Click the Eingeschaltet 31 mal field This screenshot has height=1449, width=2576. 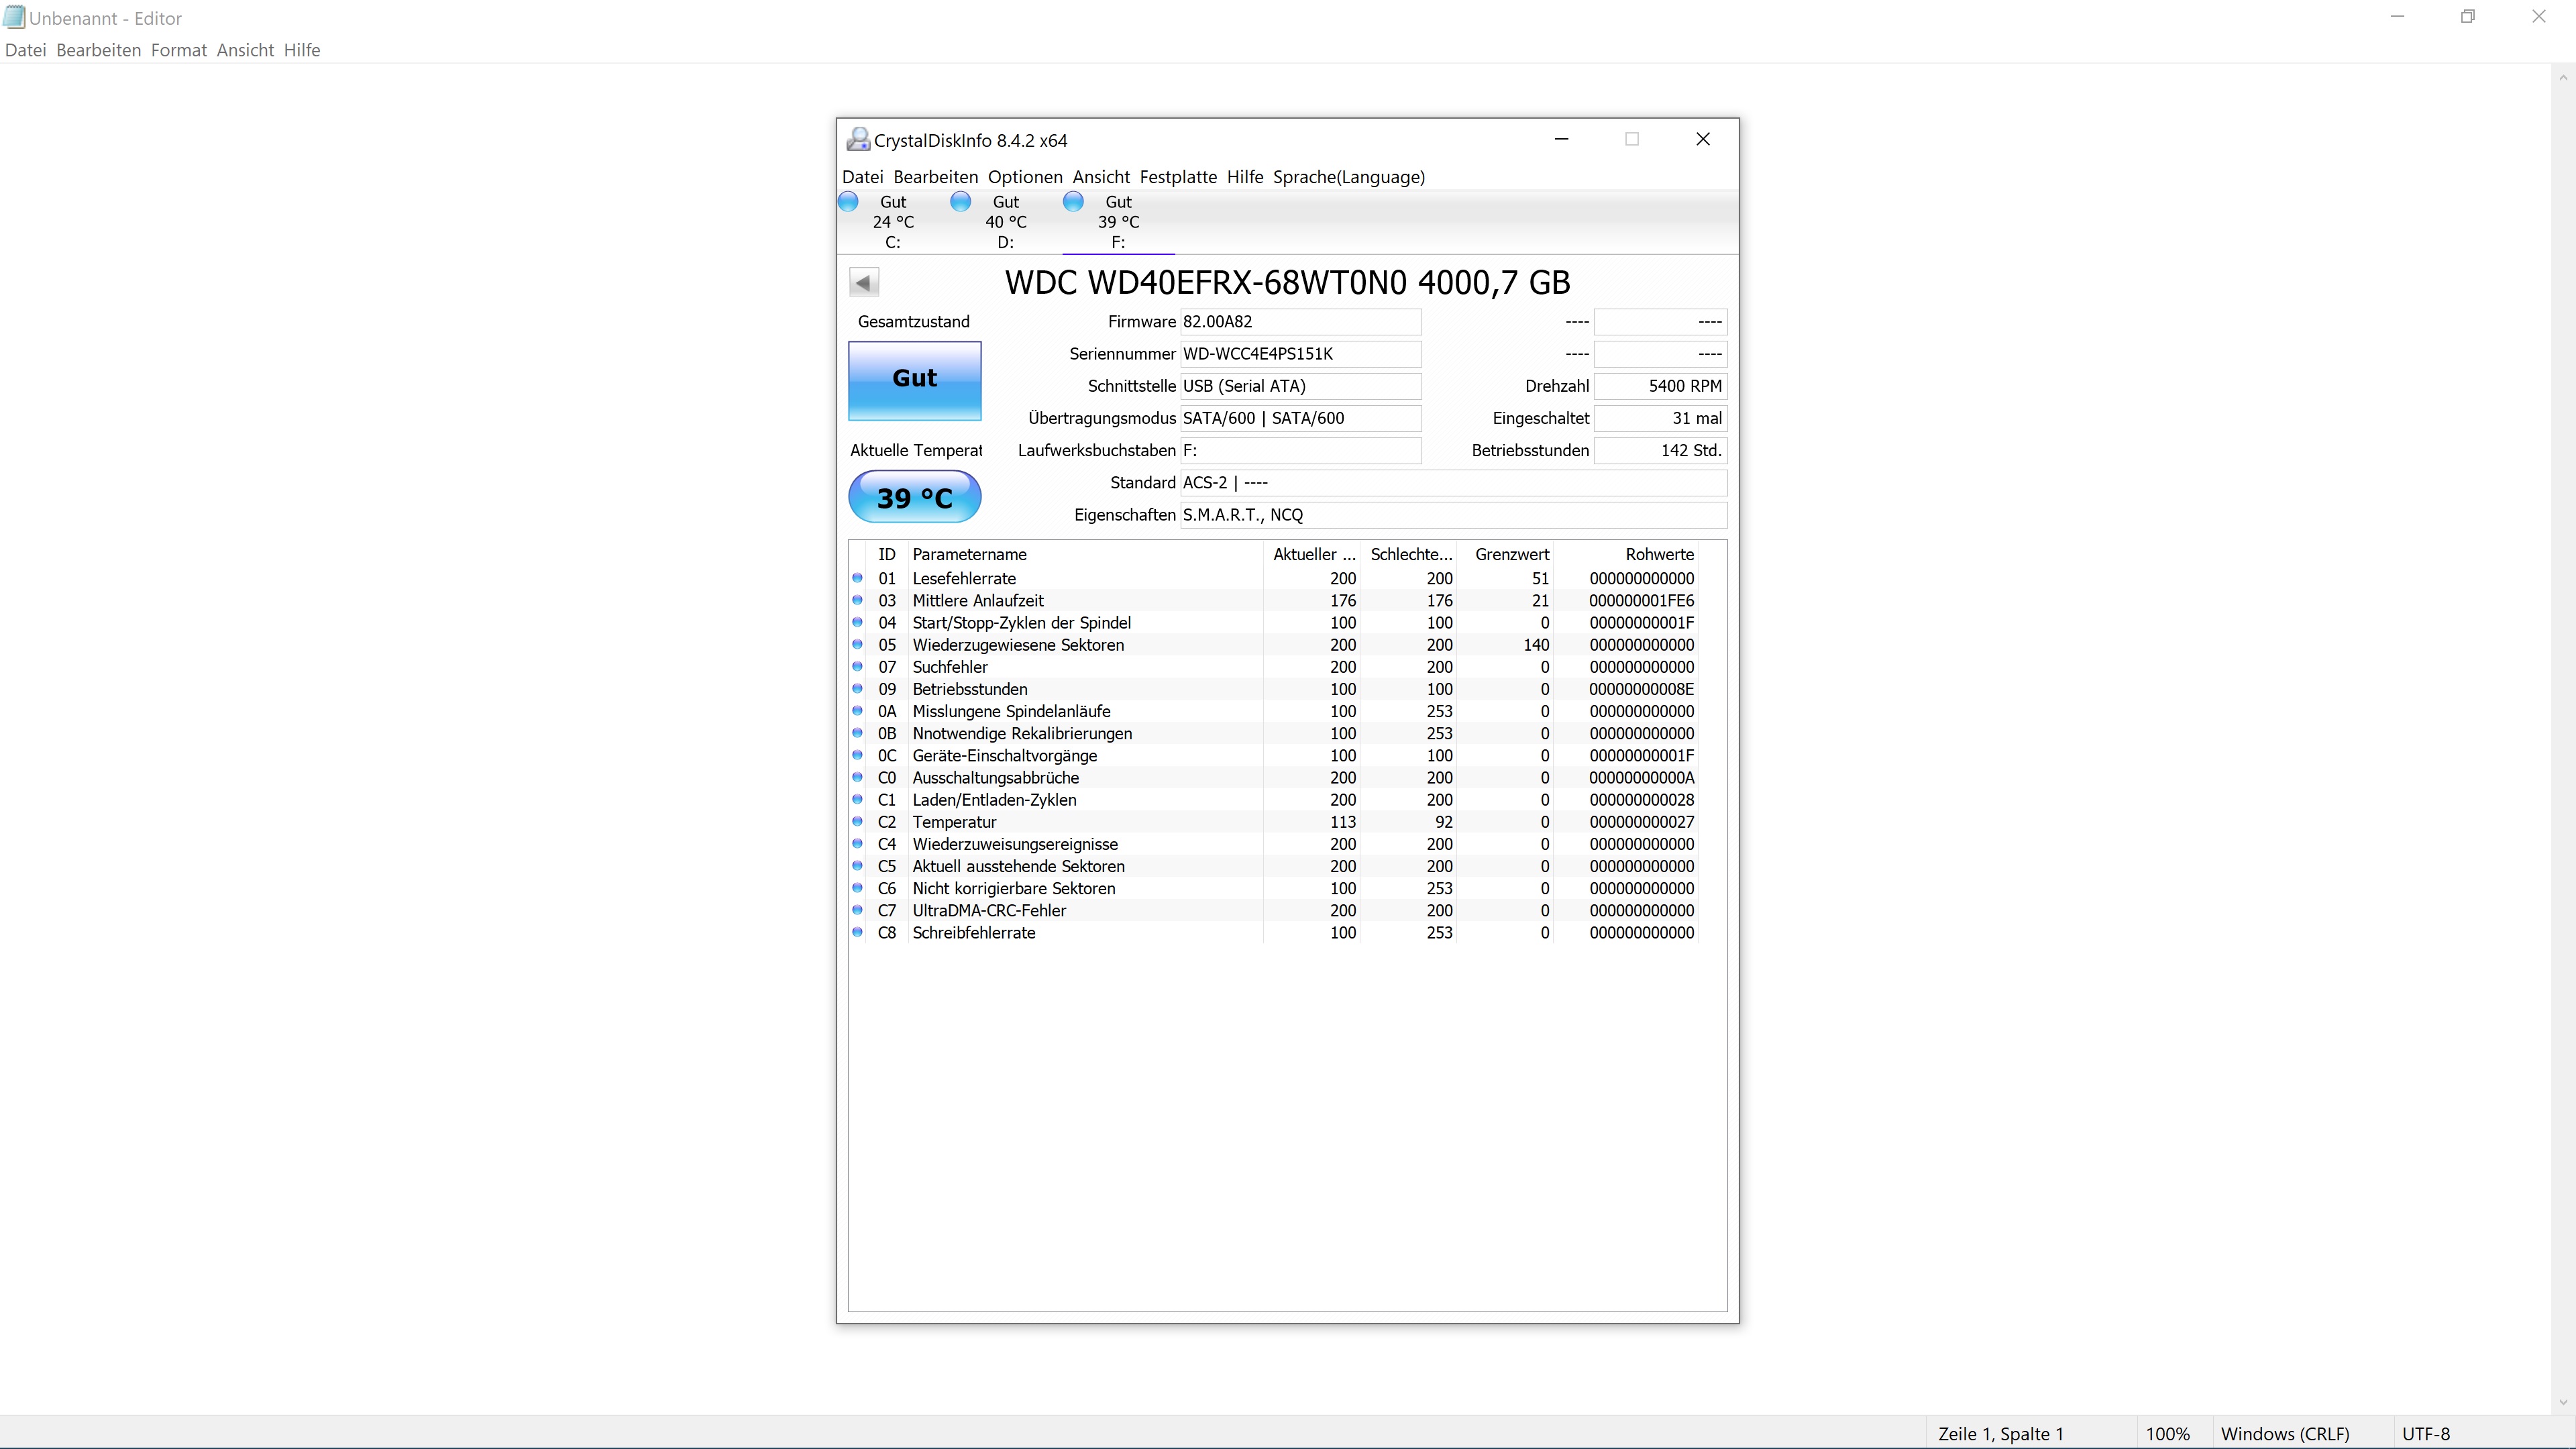[x=1660, y=418]
